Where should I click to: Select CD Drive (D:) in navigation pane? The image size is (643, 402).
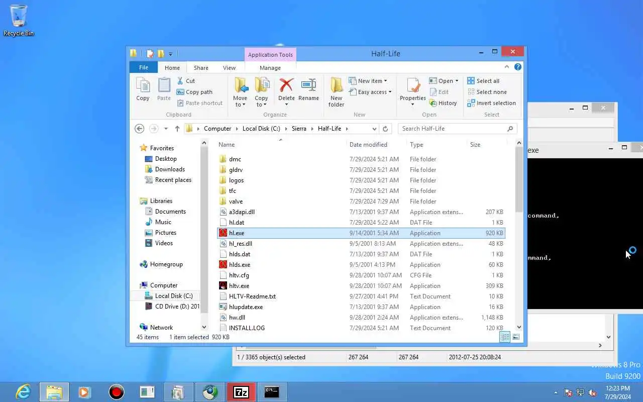pos(177,307)
